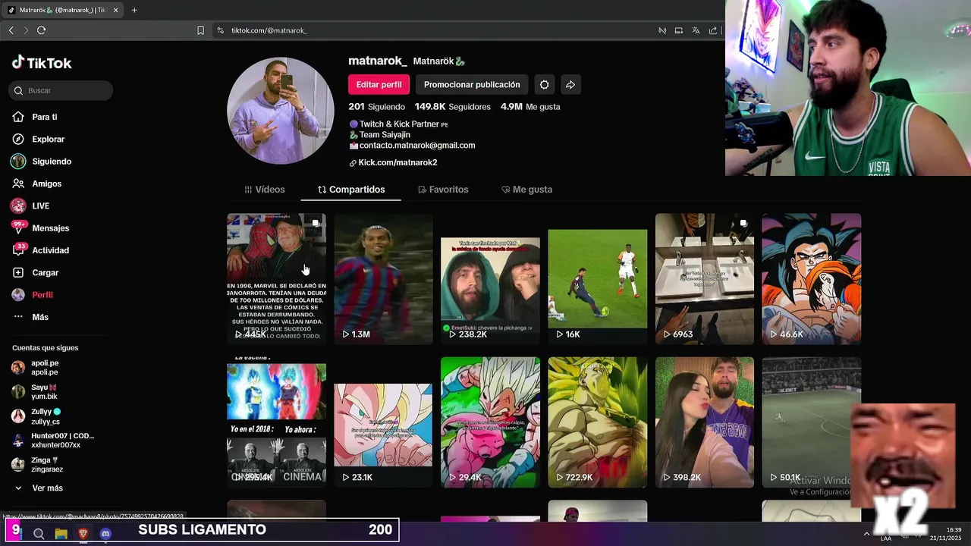
Task: Click the bookmark icon in address bar
Action: click(200, 30)
